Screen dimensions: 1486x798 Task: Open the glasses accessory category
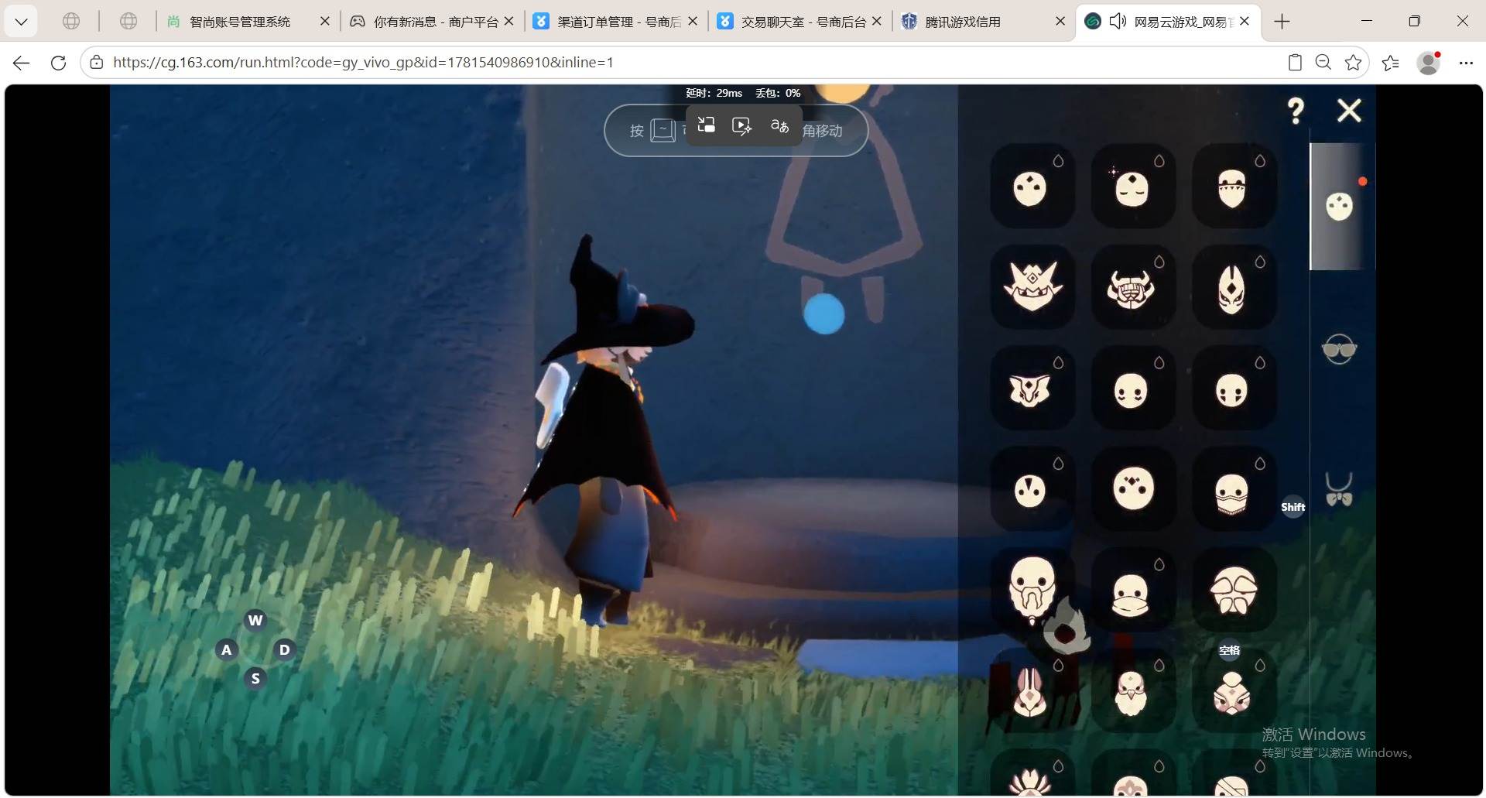coord(1339,350)
